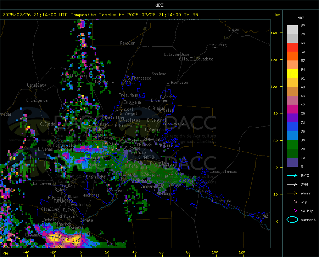Screen dimensions: 319x257
Task: Click the 'Anchoris' map label
Action: [91, 195]
